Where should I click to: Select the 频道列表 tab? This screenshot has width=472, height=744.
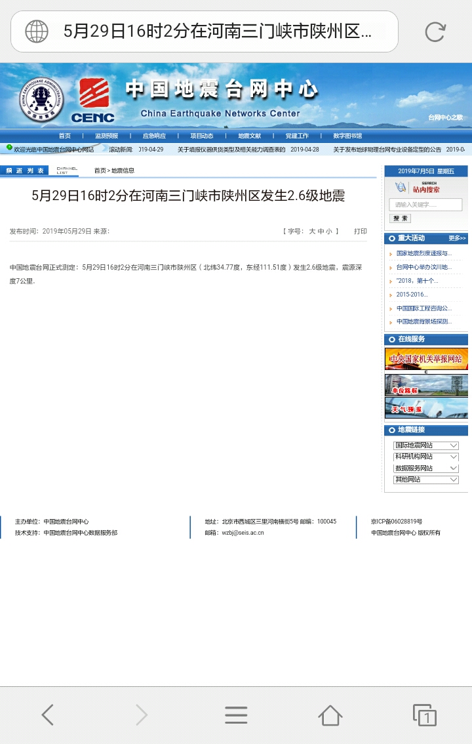tap(25, 171)
